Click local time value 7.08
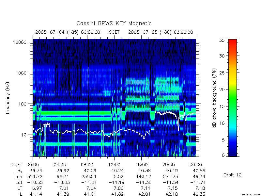The image size is (261, 196). click(119, 188)
